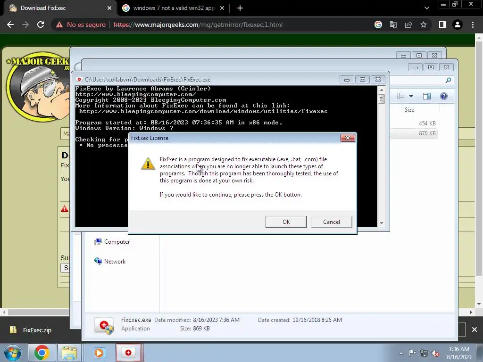Screen dimensions: 483x362
Task: Click search magnifier in Explorer window
Action: click(x=448, y=80)
